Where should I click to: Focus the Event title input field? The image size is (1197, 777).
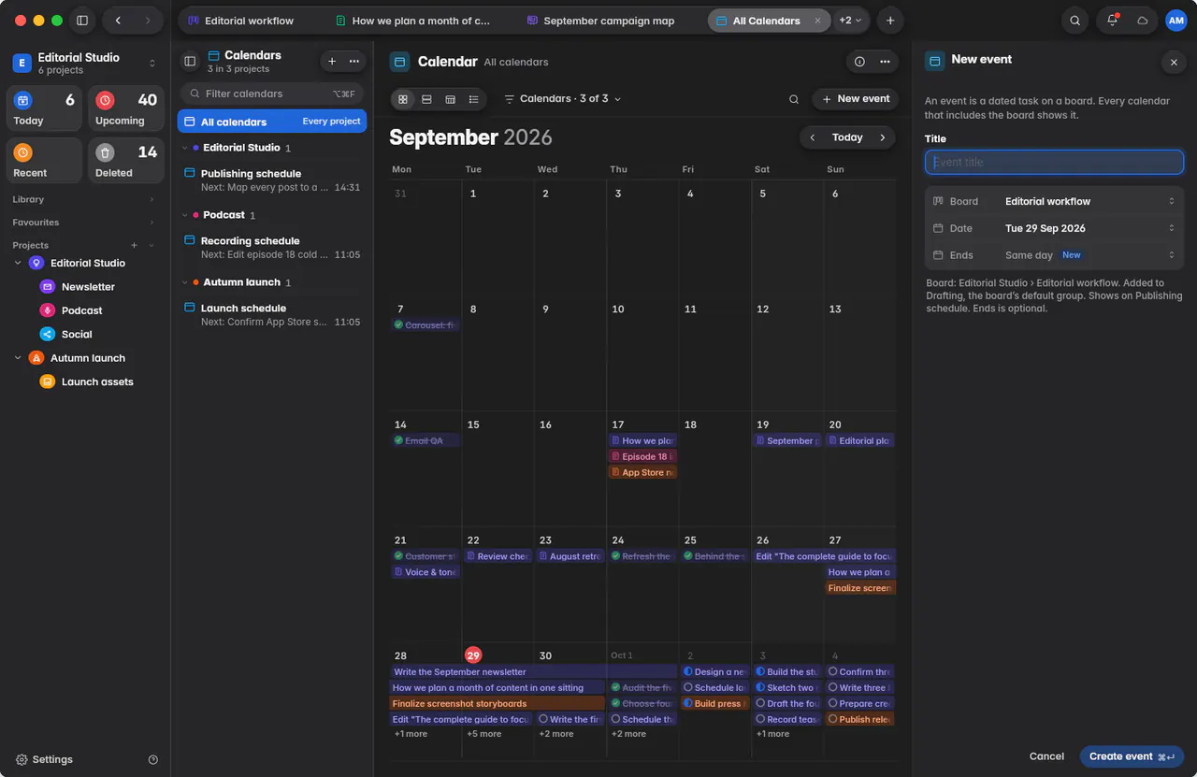tap(1054, 163)
